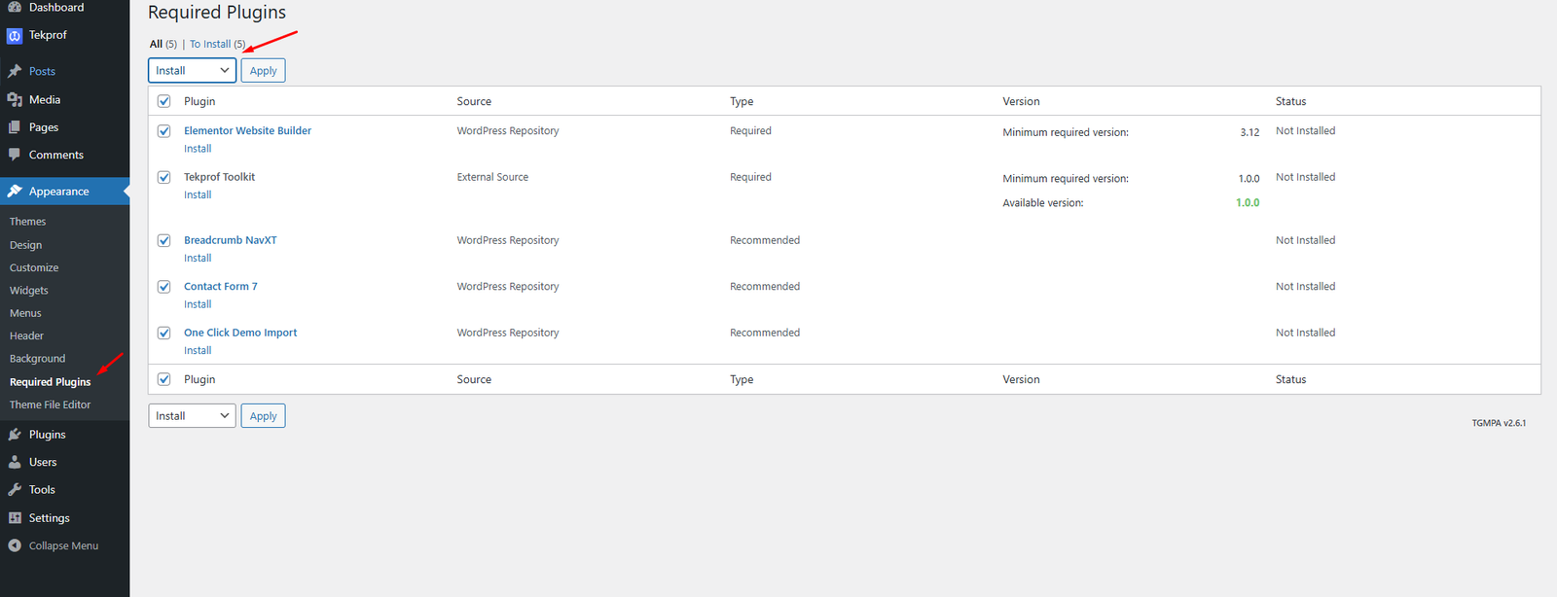Click the Comments bubble icon
Image resolution: width=1557 pixels, height=597 pixels.
(15, 155)
